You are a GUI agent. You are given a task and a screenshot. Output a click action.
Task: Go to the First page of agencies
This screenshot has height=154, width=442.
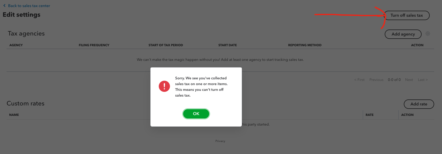pyautogui.click(x=359, y=80)
